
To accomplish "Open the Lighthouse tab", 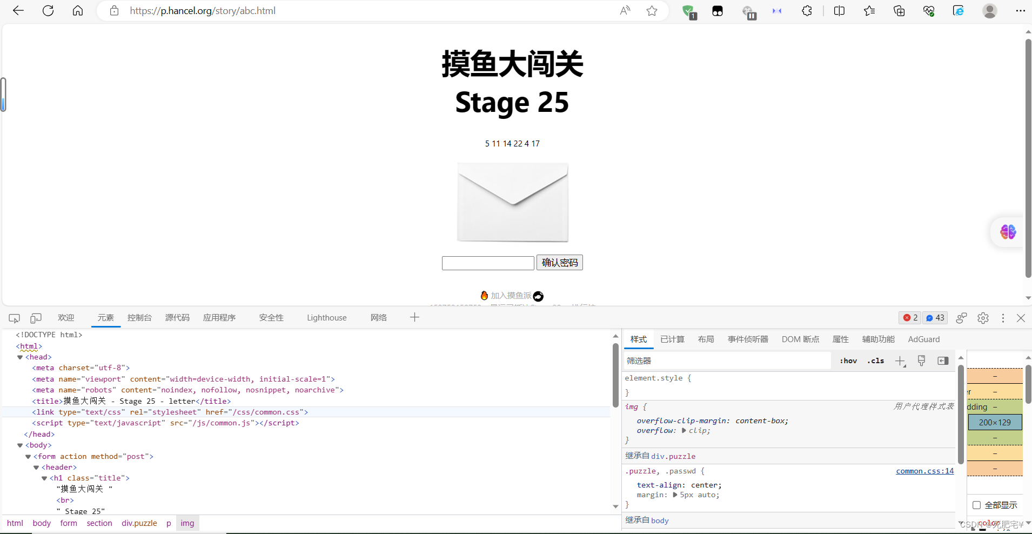I will pos(327,318).
